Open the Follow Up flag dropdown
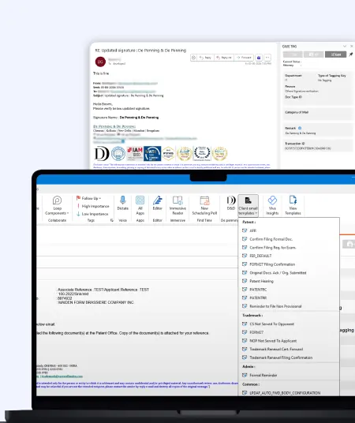355x423 pixels. [x=88, y=198]
